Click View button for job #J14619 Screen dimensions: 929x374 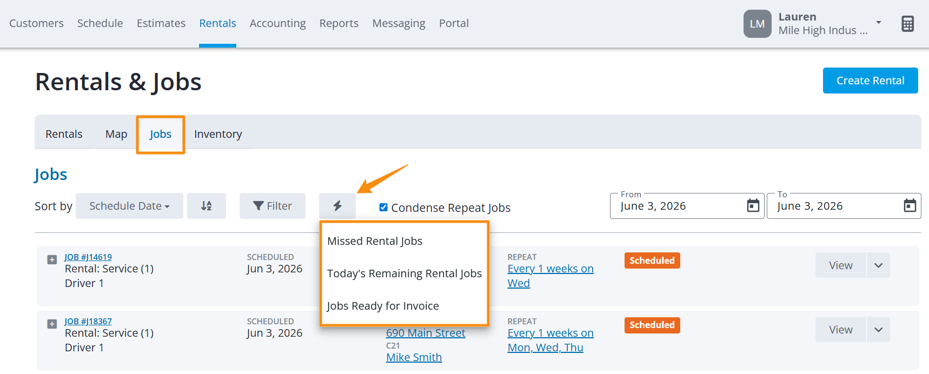[x=841, y=265]
